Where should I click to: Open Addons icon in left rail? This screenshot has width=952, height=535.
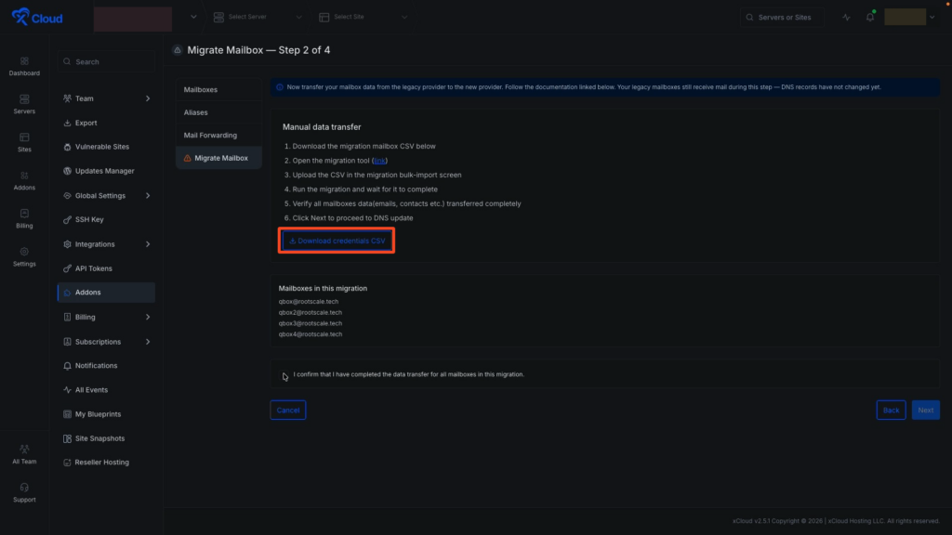coord(24,181)
